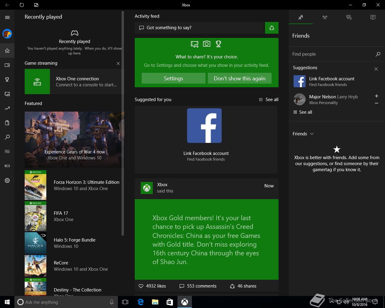Click the Settings button in share card
The height and width of the screenshot is (308, 385).
(x=174, y=78)
